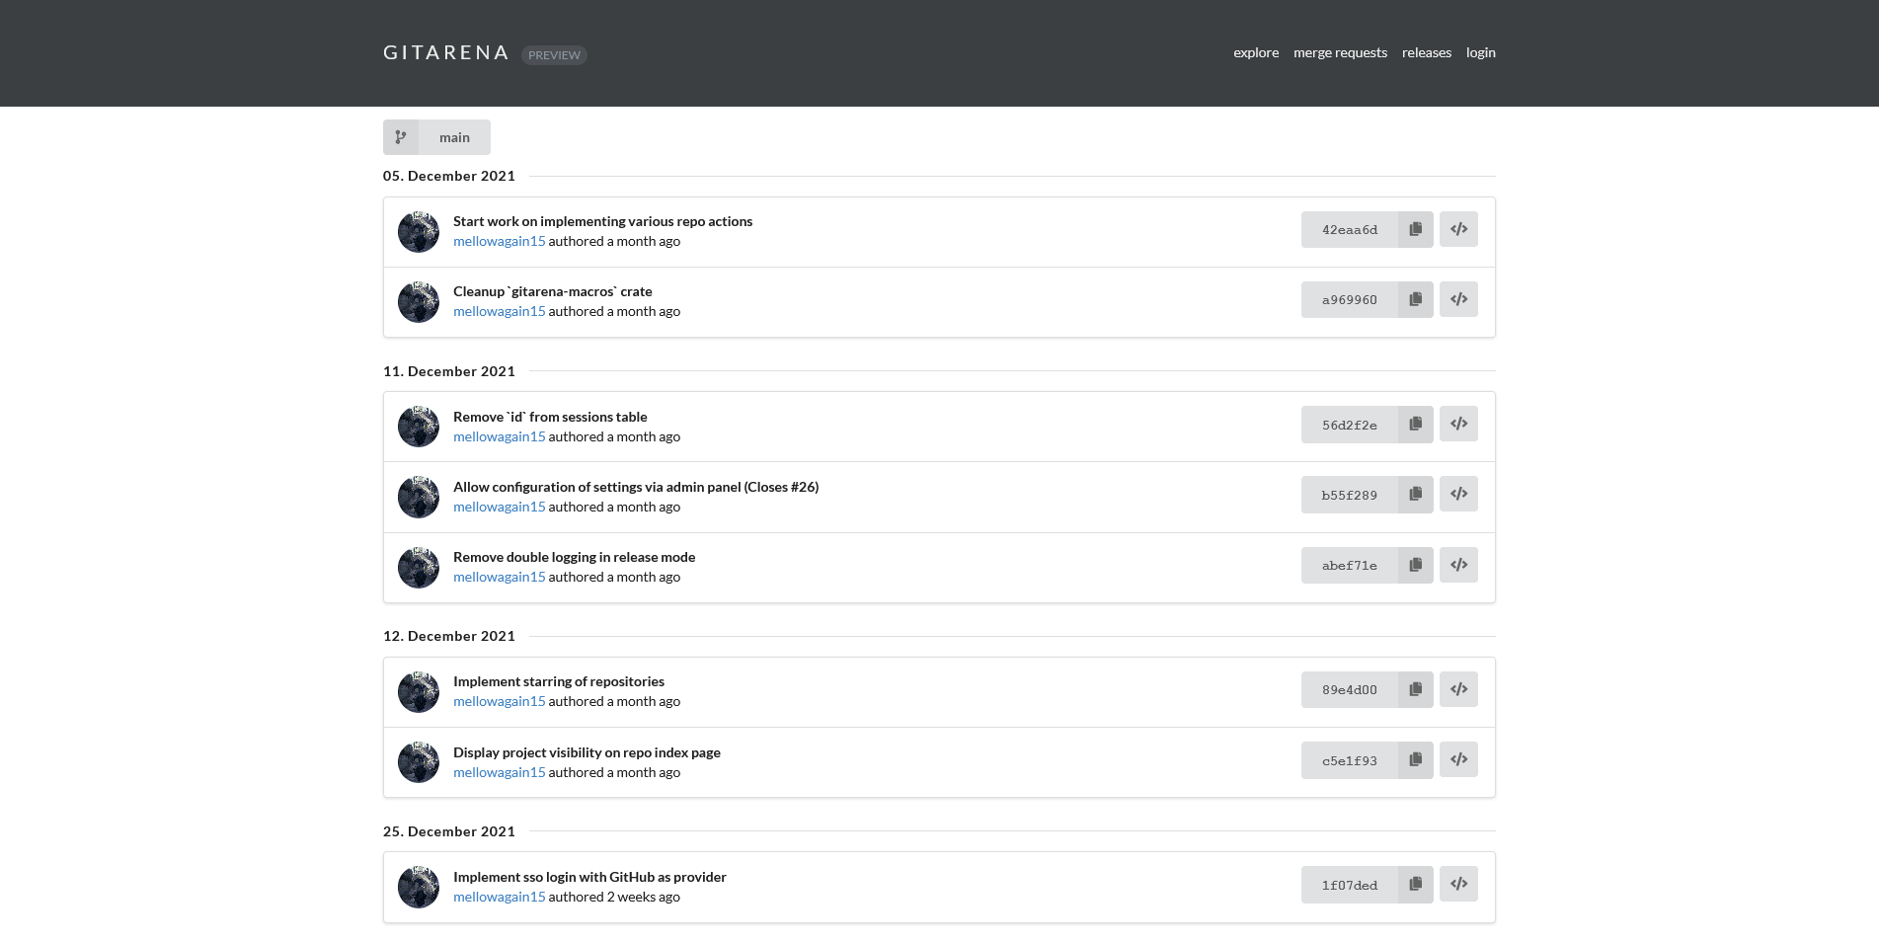
Task: Click avatar beside 'Cleanup gitarena-macros crate' commit
Action: [x=419, y=302]
